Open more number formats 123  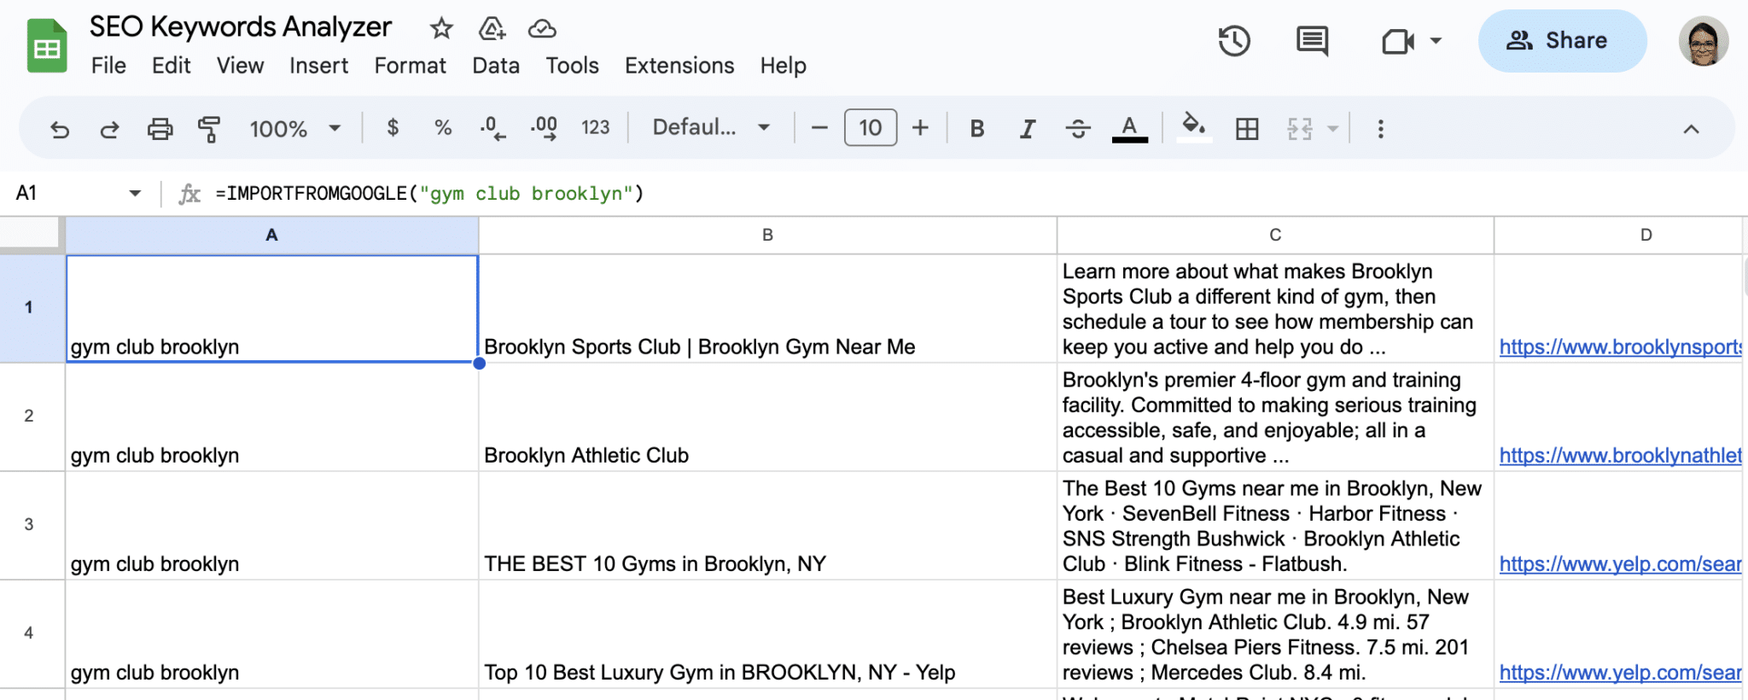[595, 128]
